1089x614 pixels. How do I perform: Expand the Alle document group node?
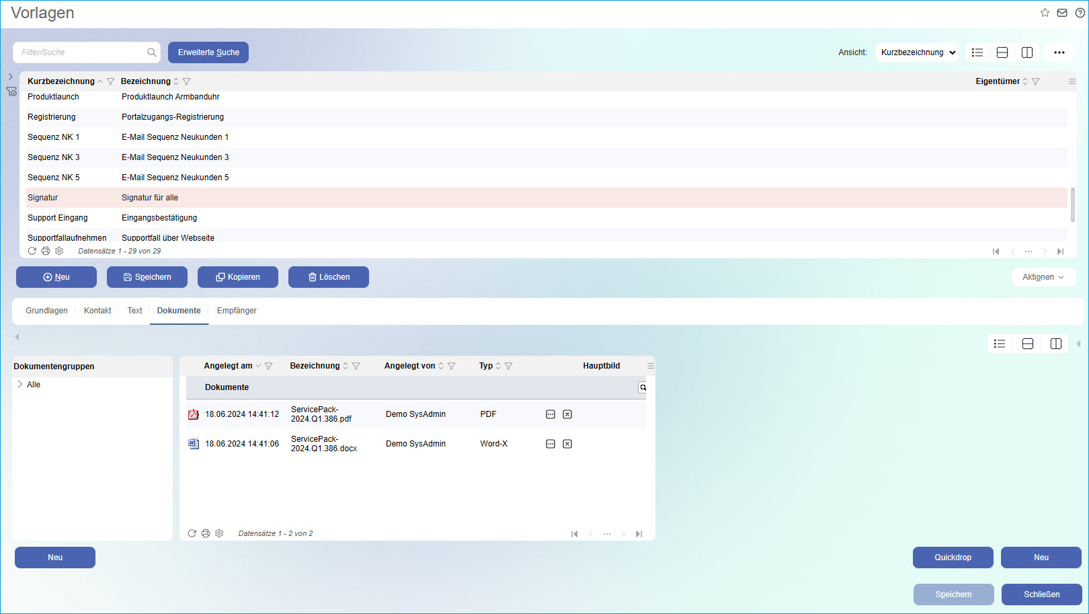point(20,385)
